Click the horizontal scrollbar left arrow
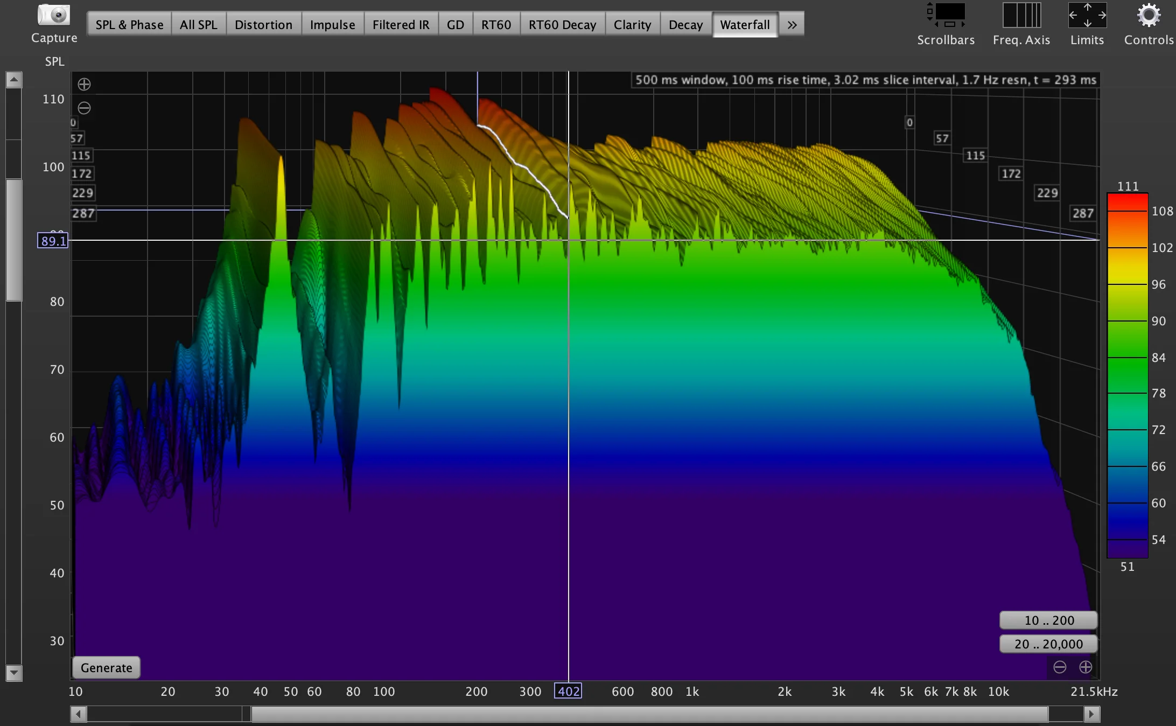 (79, 714)
